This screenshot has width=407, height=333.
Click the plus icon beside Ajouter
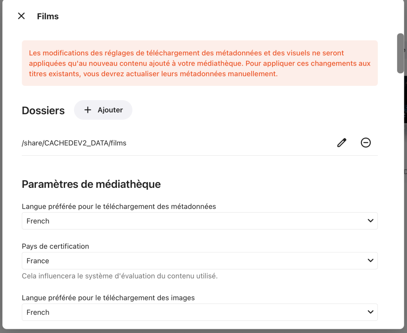(x=88, y=110)
